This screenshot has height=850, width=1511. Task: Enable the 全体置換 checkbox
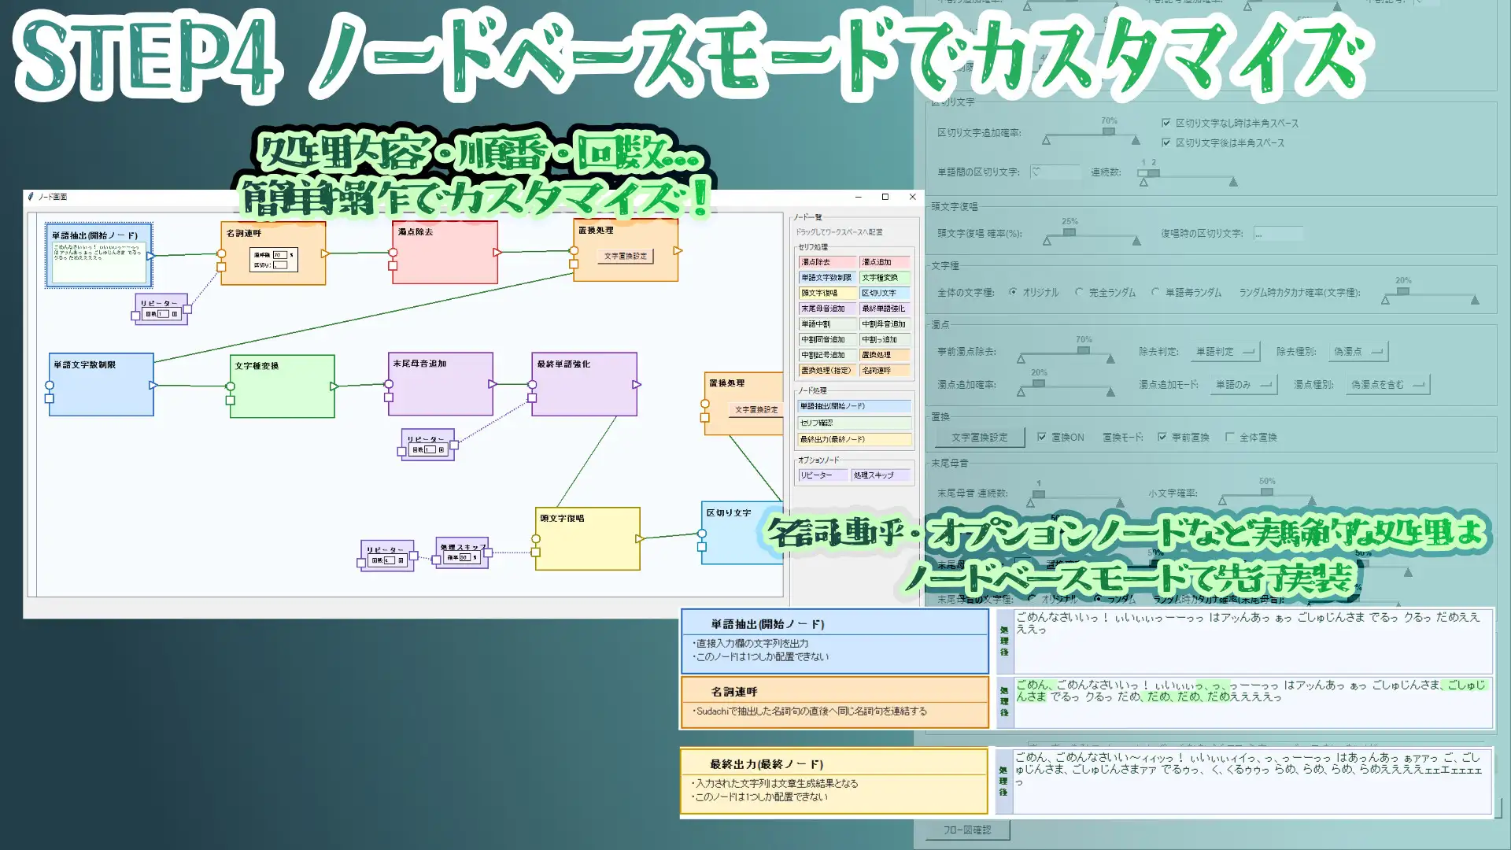(x=1229, y=436)
